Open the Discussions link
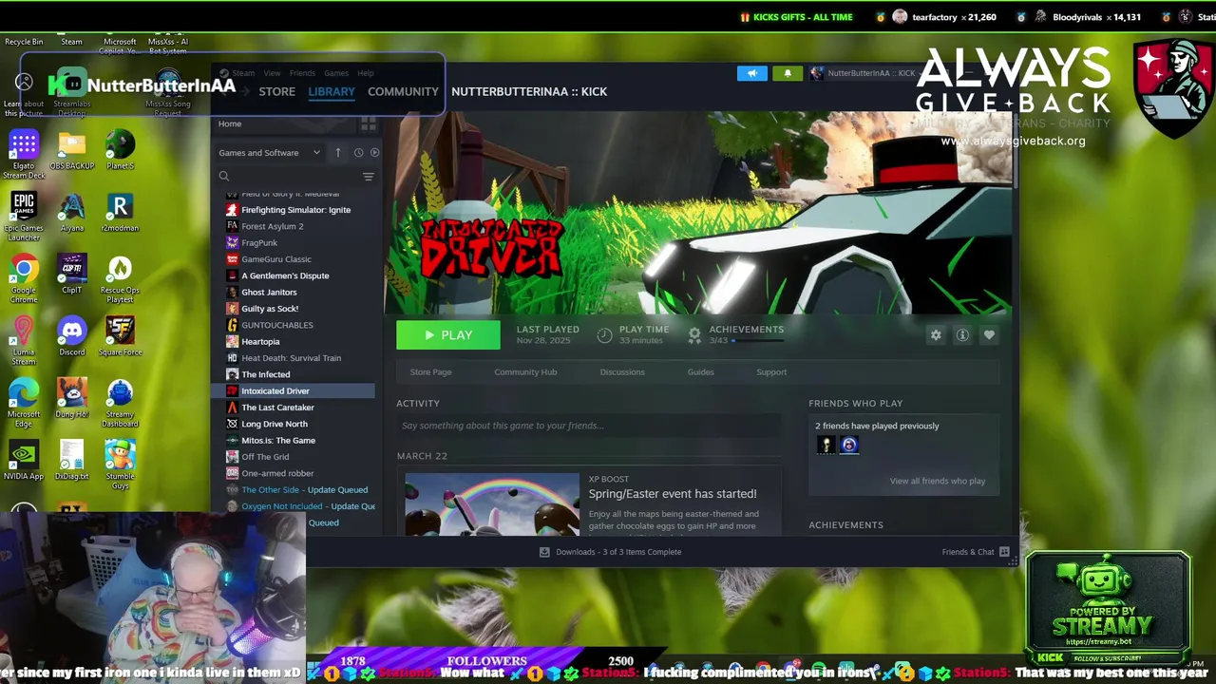 tap(622, 372)
